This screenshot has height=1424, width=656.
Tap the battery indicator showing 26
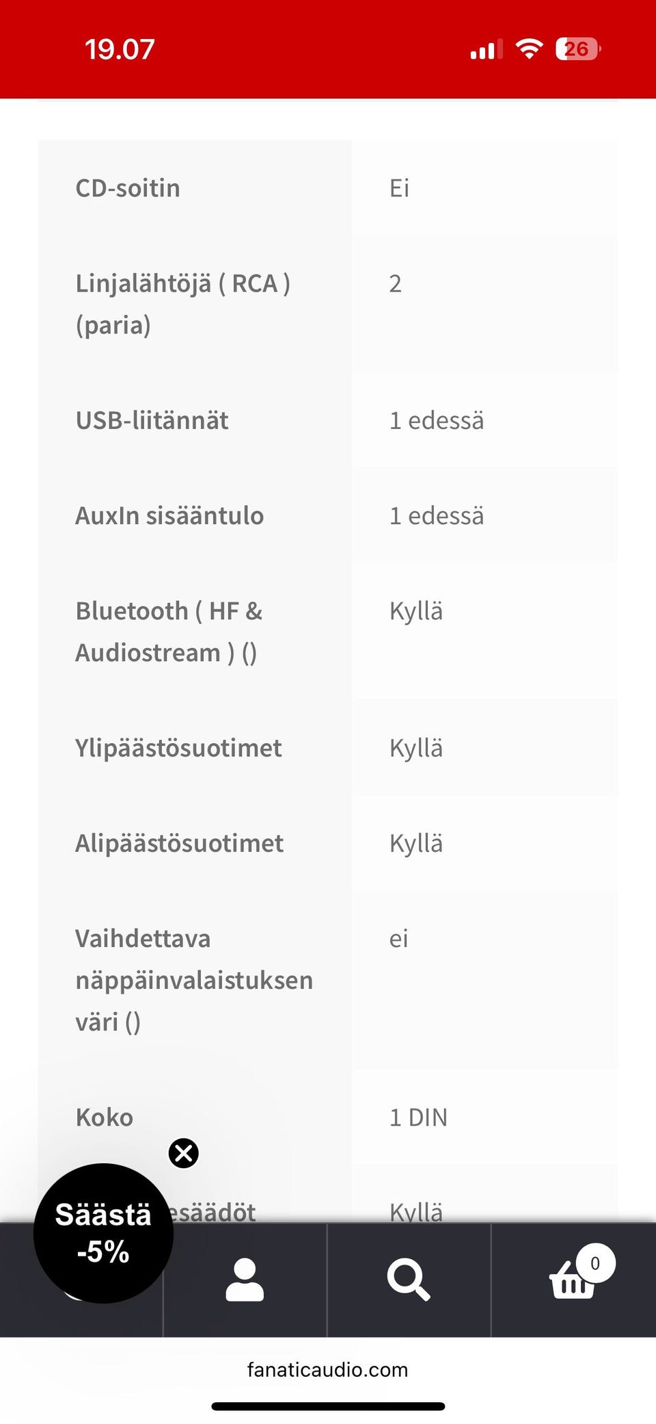tap(576, 48)
